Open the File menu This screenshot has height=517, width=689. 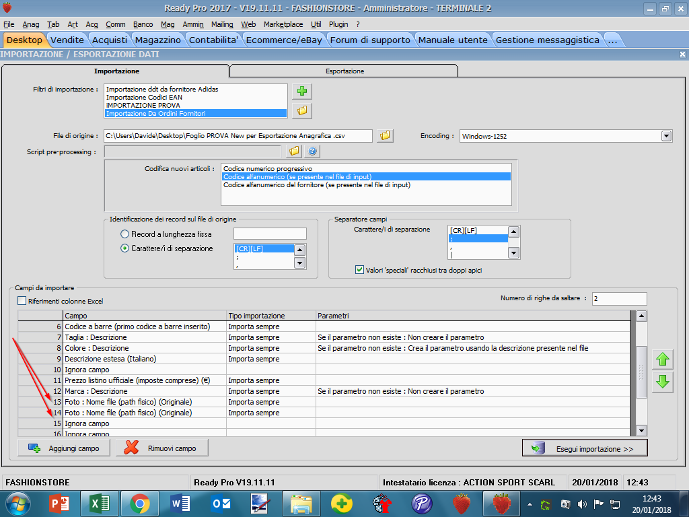coord(9,25)
